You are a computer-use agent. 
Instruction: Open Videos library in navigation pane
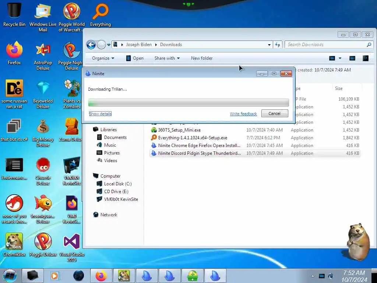click(110, 160)
